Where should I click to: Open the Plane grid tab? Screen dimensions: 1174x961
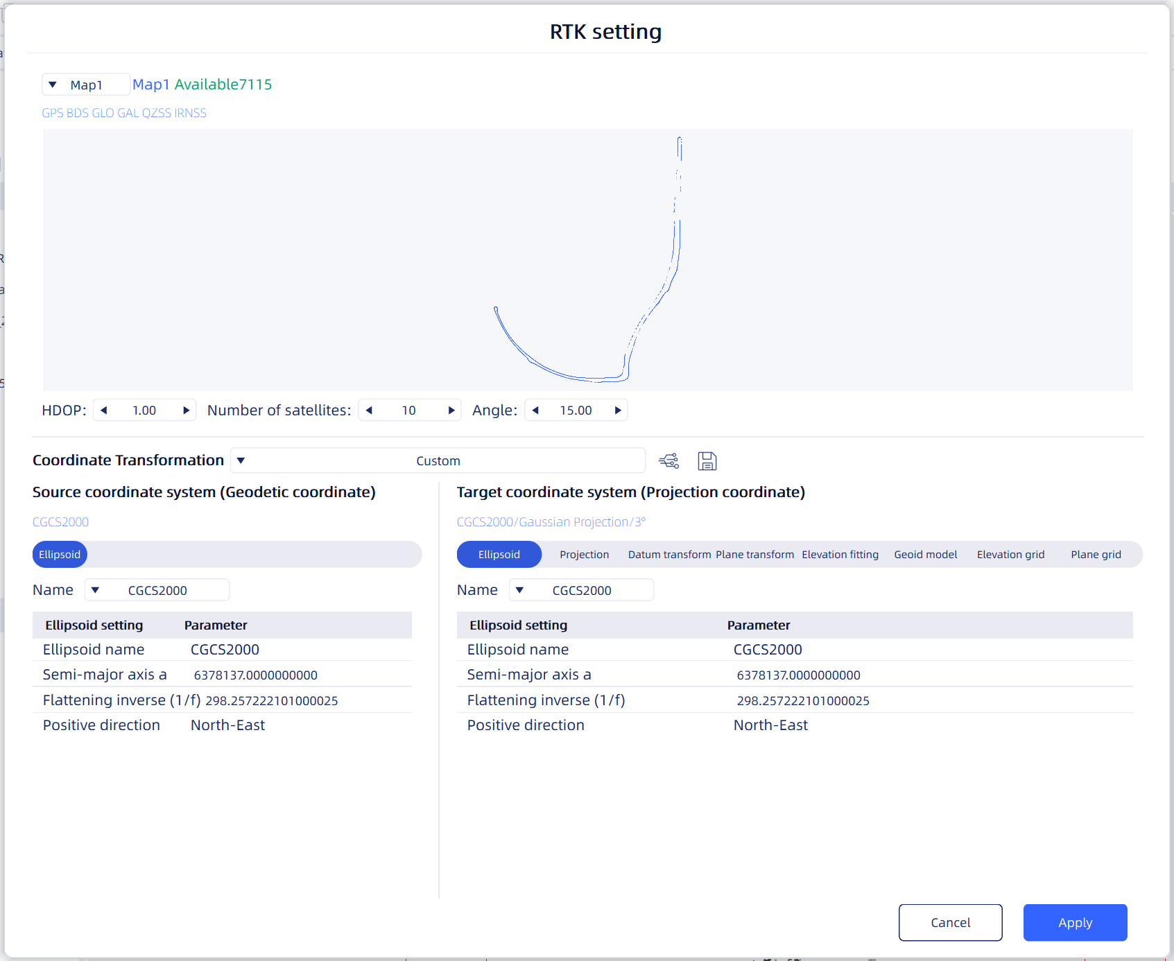click(x=1096, y=555)
